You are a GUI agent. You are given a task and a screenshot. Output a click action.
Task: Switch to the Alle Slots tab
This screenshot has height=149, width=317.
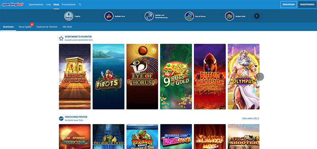(67, 27)
